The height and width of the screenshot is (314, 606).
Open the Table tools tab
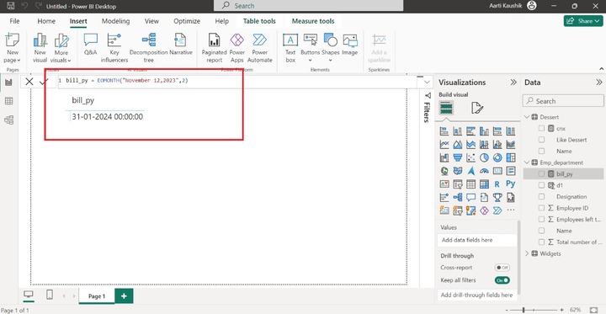point(259,21)
